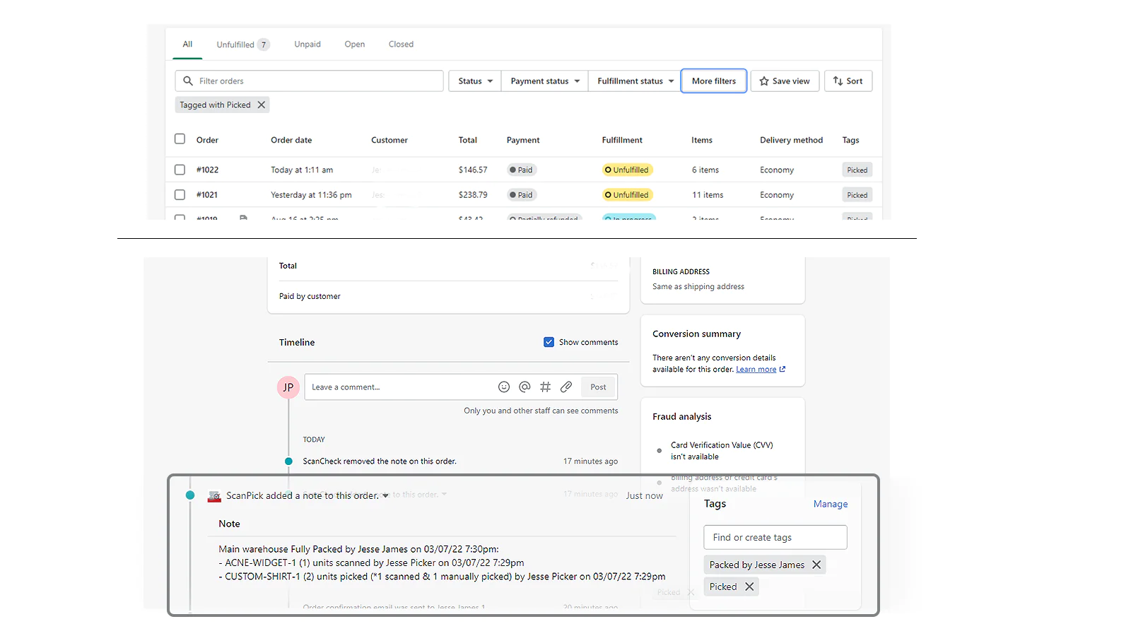Click the ScanPick app icon in timeline
The height and width of the screenshot is (636, 1131).
coord(214,496)
